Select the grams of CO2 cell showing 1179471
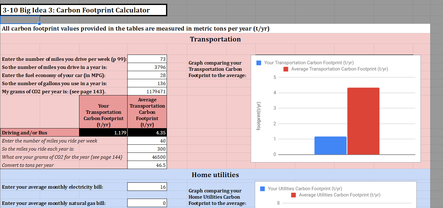Screen dimensions: 443x208 [x=147, y=91]
